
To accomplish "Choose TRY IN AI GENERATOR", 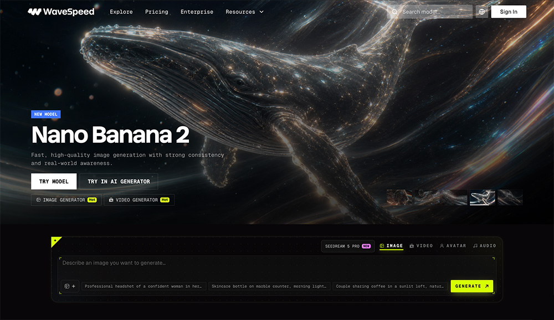I will pyautogui.click(x=119, y=181).
